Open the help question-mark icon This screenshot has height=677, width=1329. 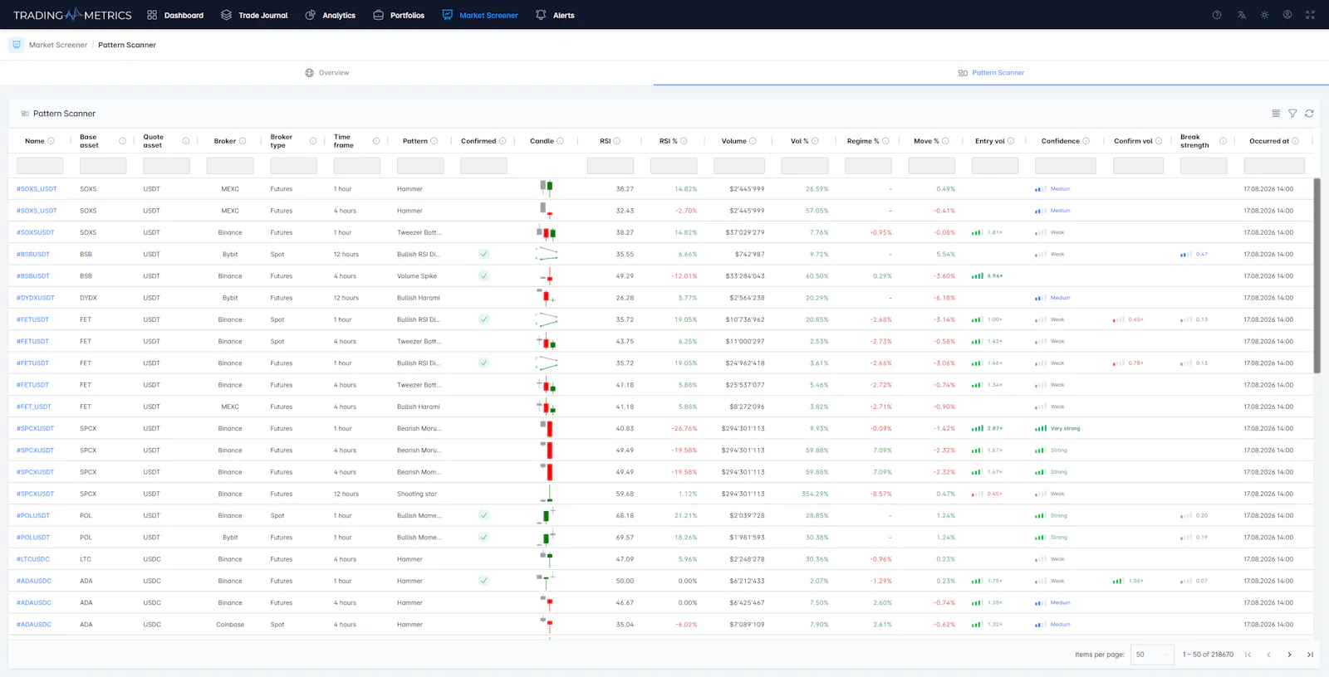click(1217, 15)
